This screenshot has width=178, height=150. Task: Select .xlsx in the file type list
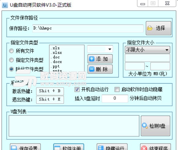pyautogui.click(x=67, y=52)
